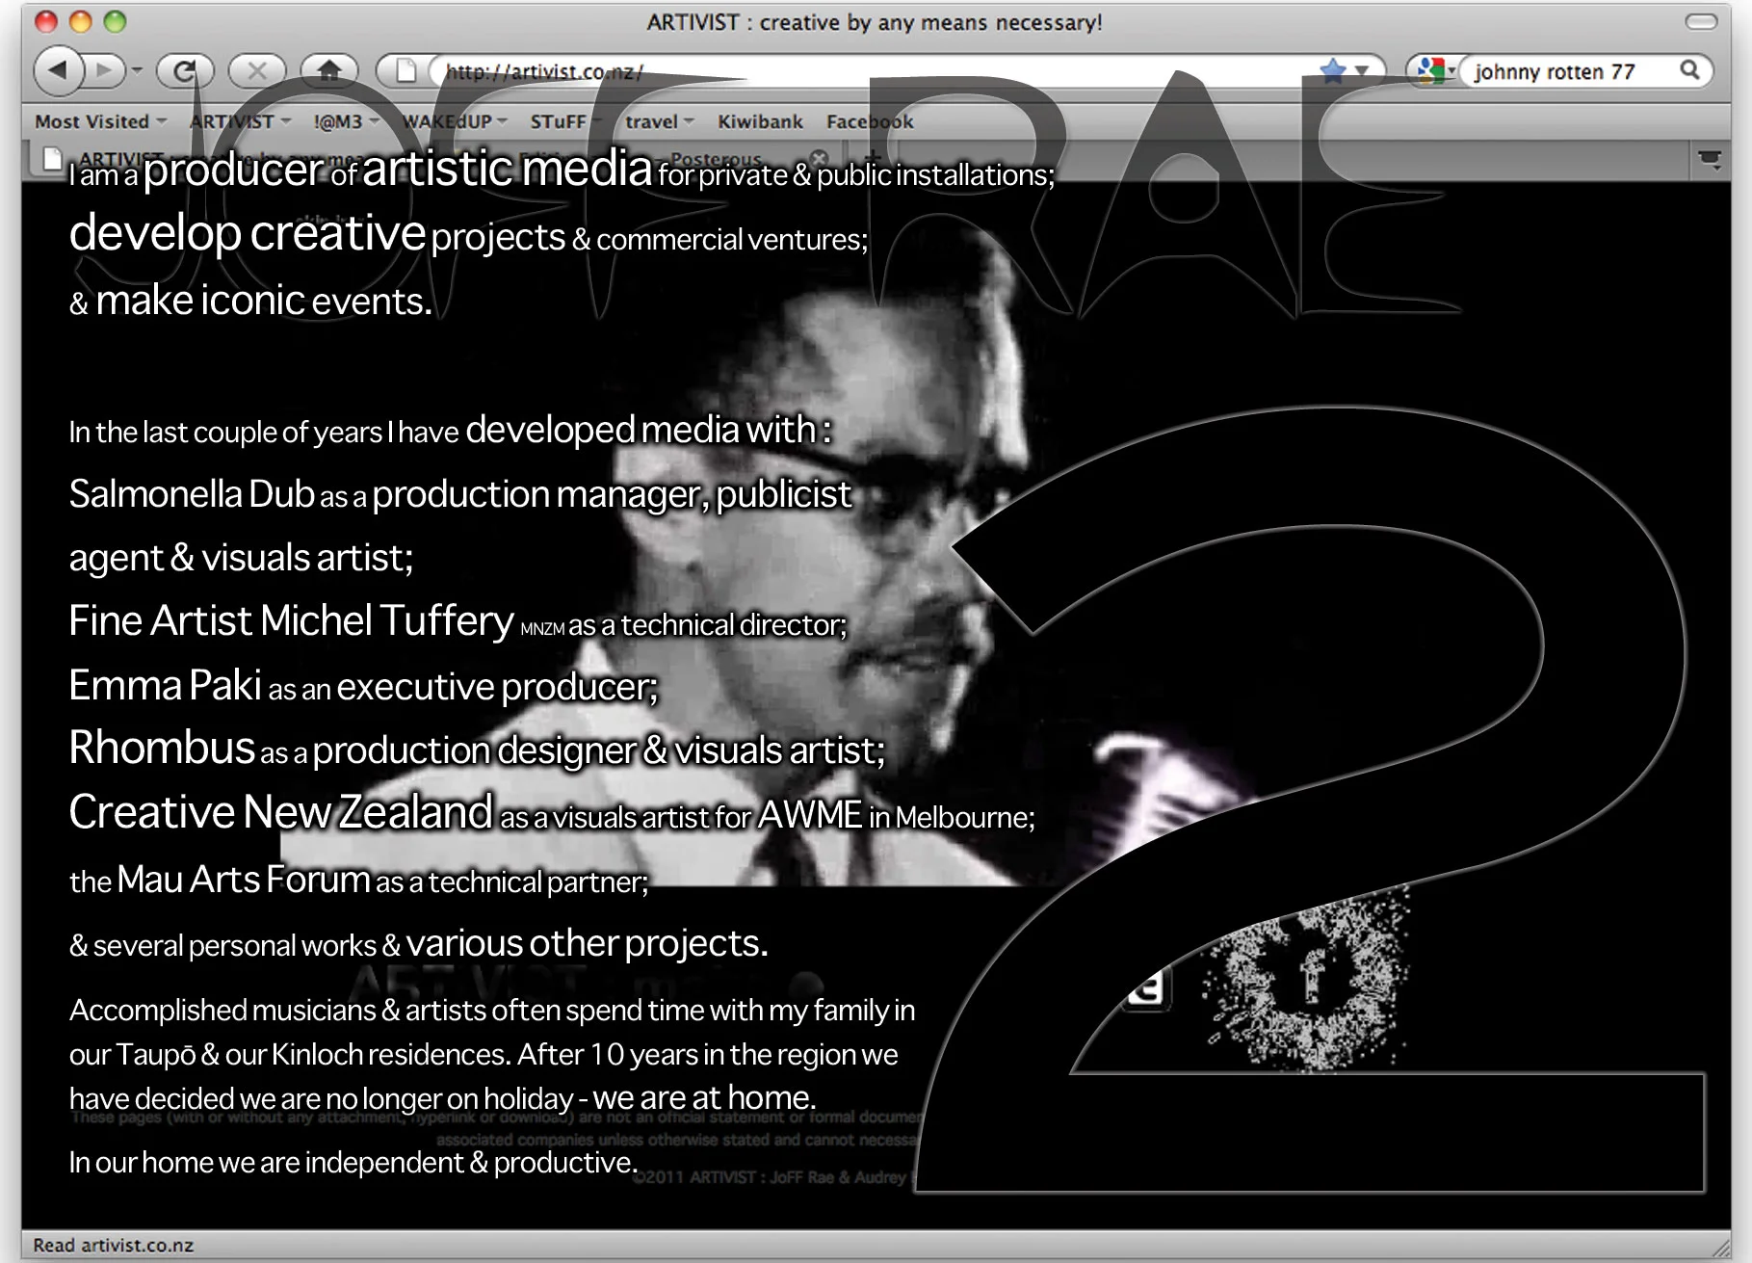Open the WAKEdUP bookmarks folder
The width and height of the screenshot is (1752, 1263).
[x=454, y=121]
